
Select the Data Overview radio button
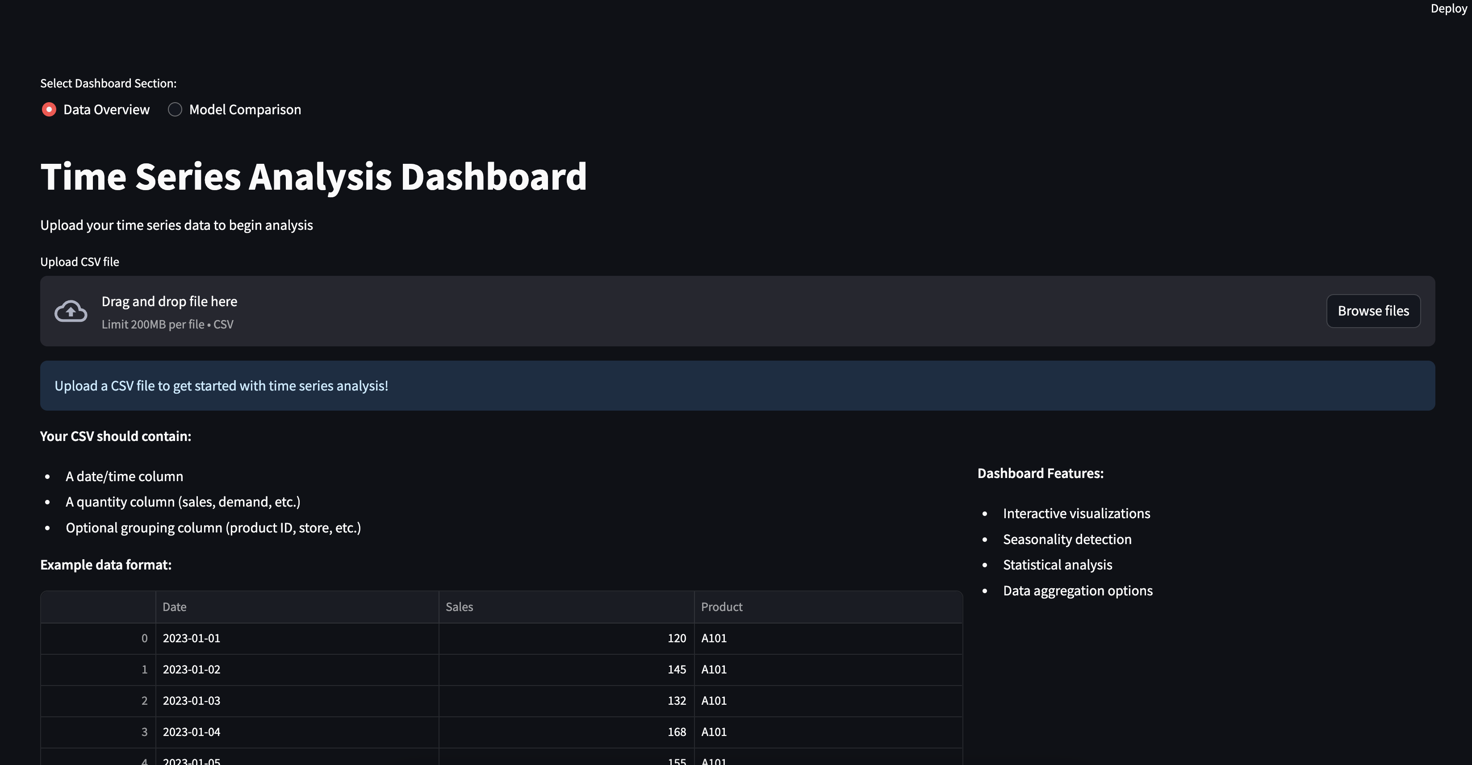[x=49, y=110]
